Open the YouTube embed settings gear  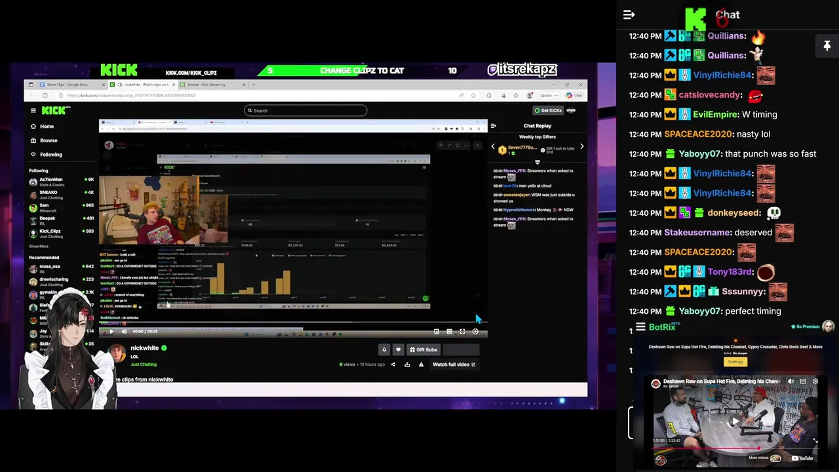click(x=815, y=382)
